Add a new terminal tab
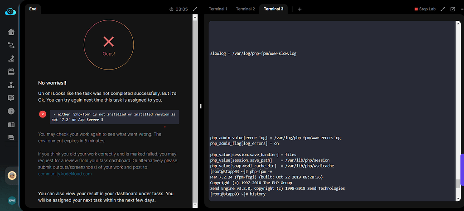This screenshot has width=464, height=211. 300,9
